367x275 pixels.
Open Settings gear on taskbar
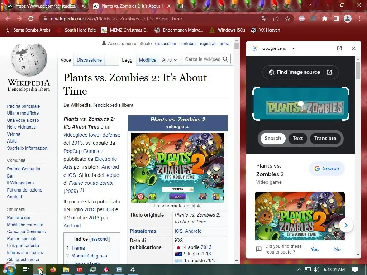133,270
